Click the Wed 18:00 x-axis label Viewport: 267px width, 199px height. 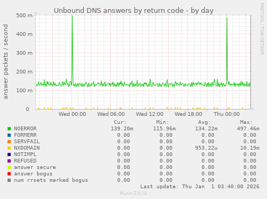click(x=188, y=114)
